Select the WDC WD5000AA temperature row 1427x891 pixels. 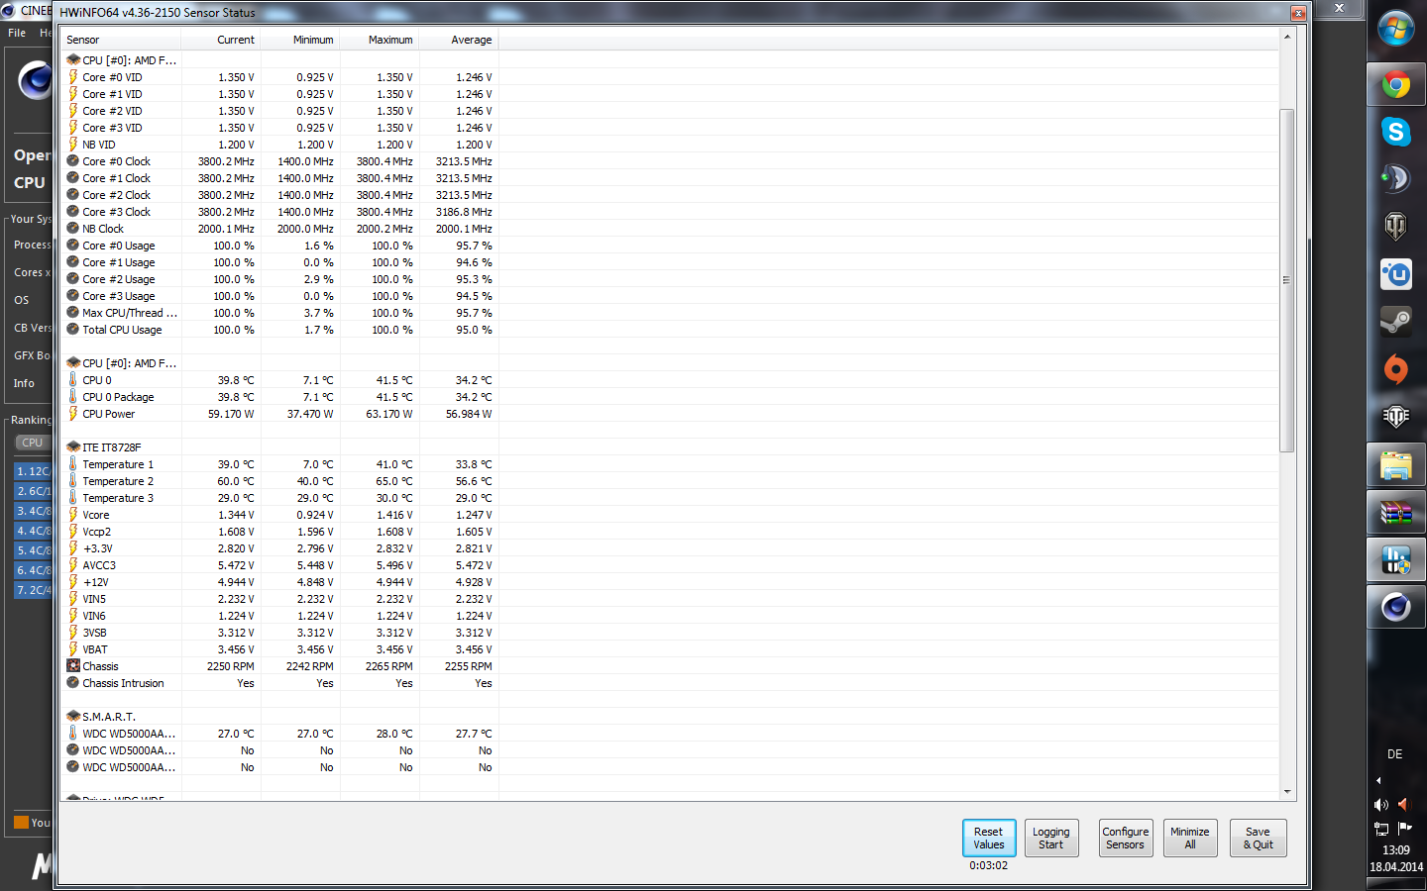pyautogui.click(x=279, y=734)
